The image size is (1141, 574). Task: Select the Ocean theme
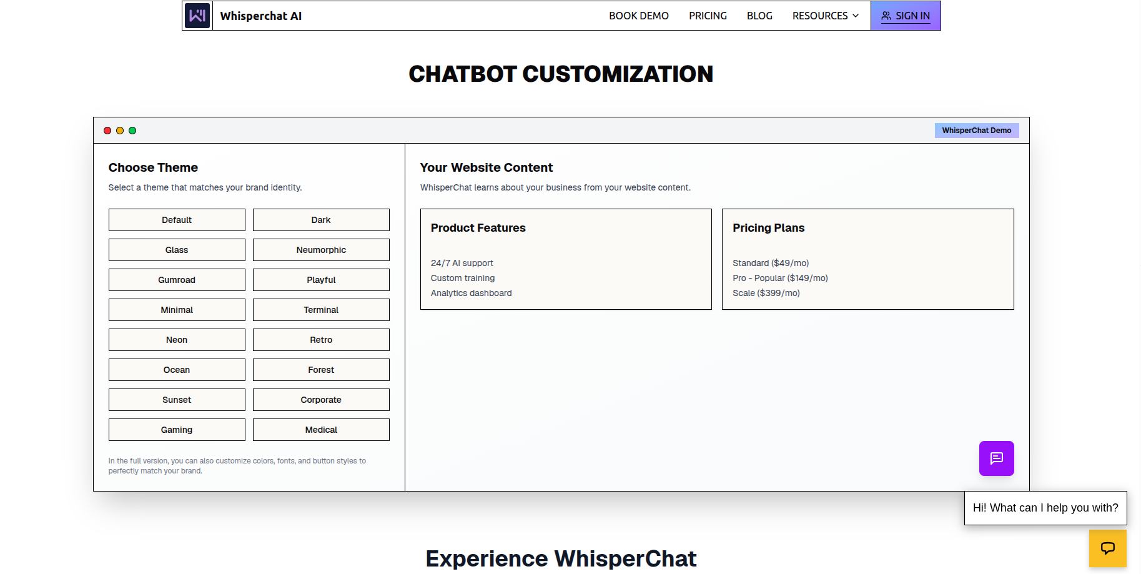[177, 370]
